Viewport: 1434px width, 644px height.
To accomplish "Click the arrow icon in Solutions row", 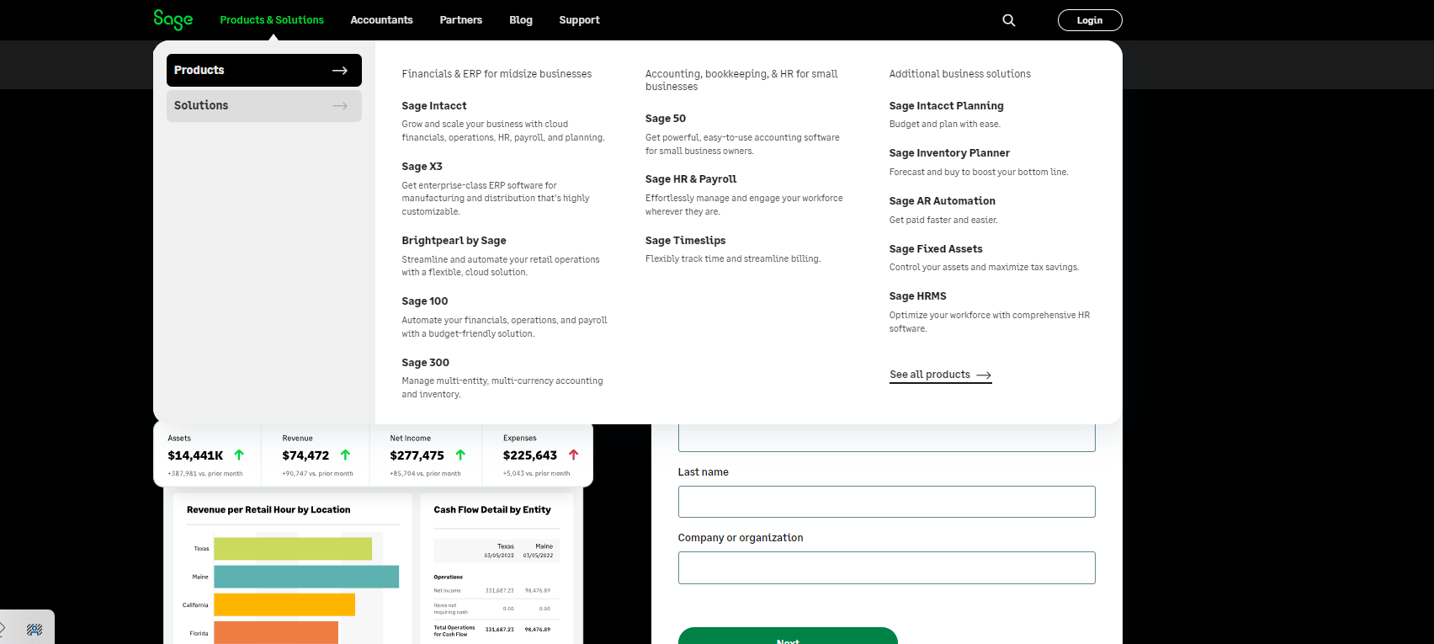I will coord(340,106).
